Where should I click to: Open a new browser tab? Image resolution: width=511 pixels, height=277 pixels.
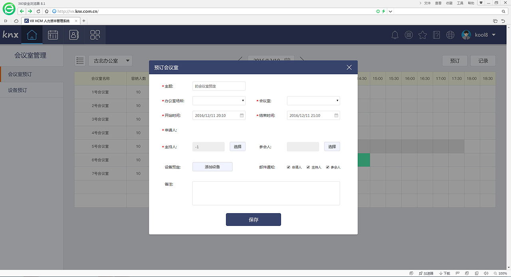click(x=84, y=21)
